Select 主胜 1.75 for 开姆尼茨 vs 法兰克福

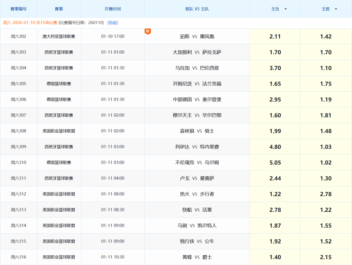pos(326,84)
